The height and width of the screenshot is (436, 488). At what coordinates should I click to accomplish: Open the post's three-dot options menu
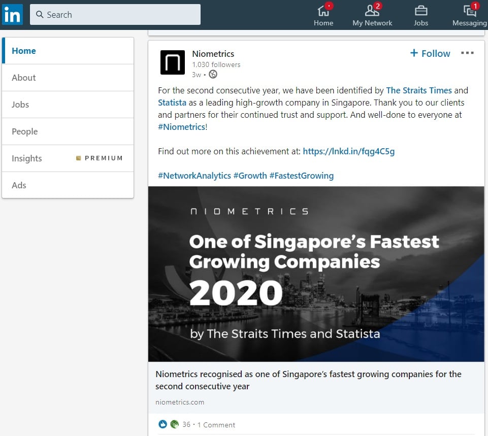coord(467,53)
